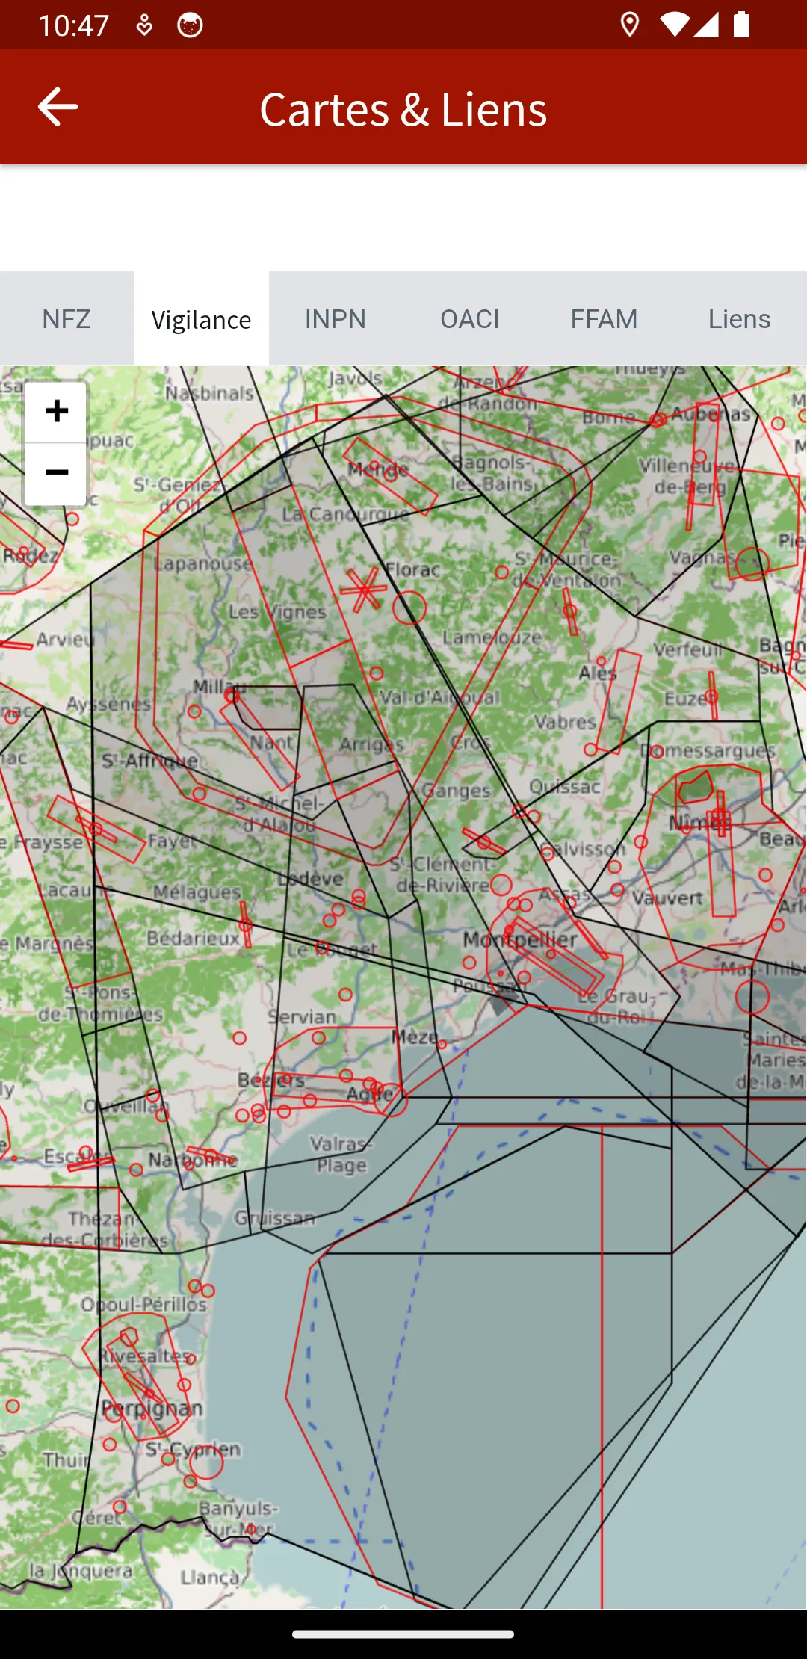Tap the Vauvert label on the map
The image size is (807, 1659).
coord(668,898)
